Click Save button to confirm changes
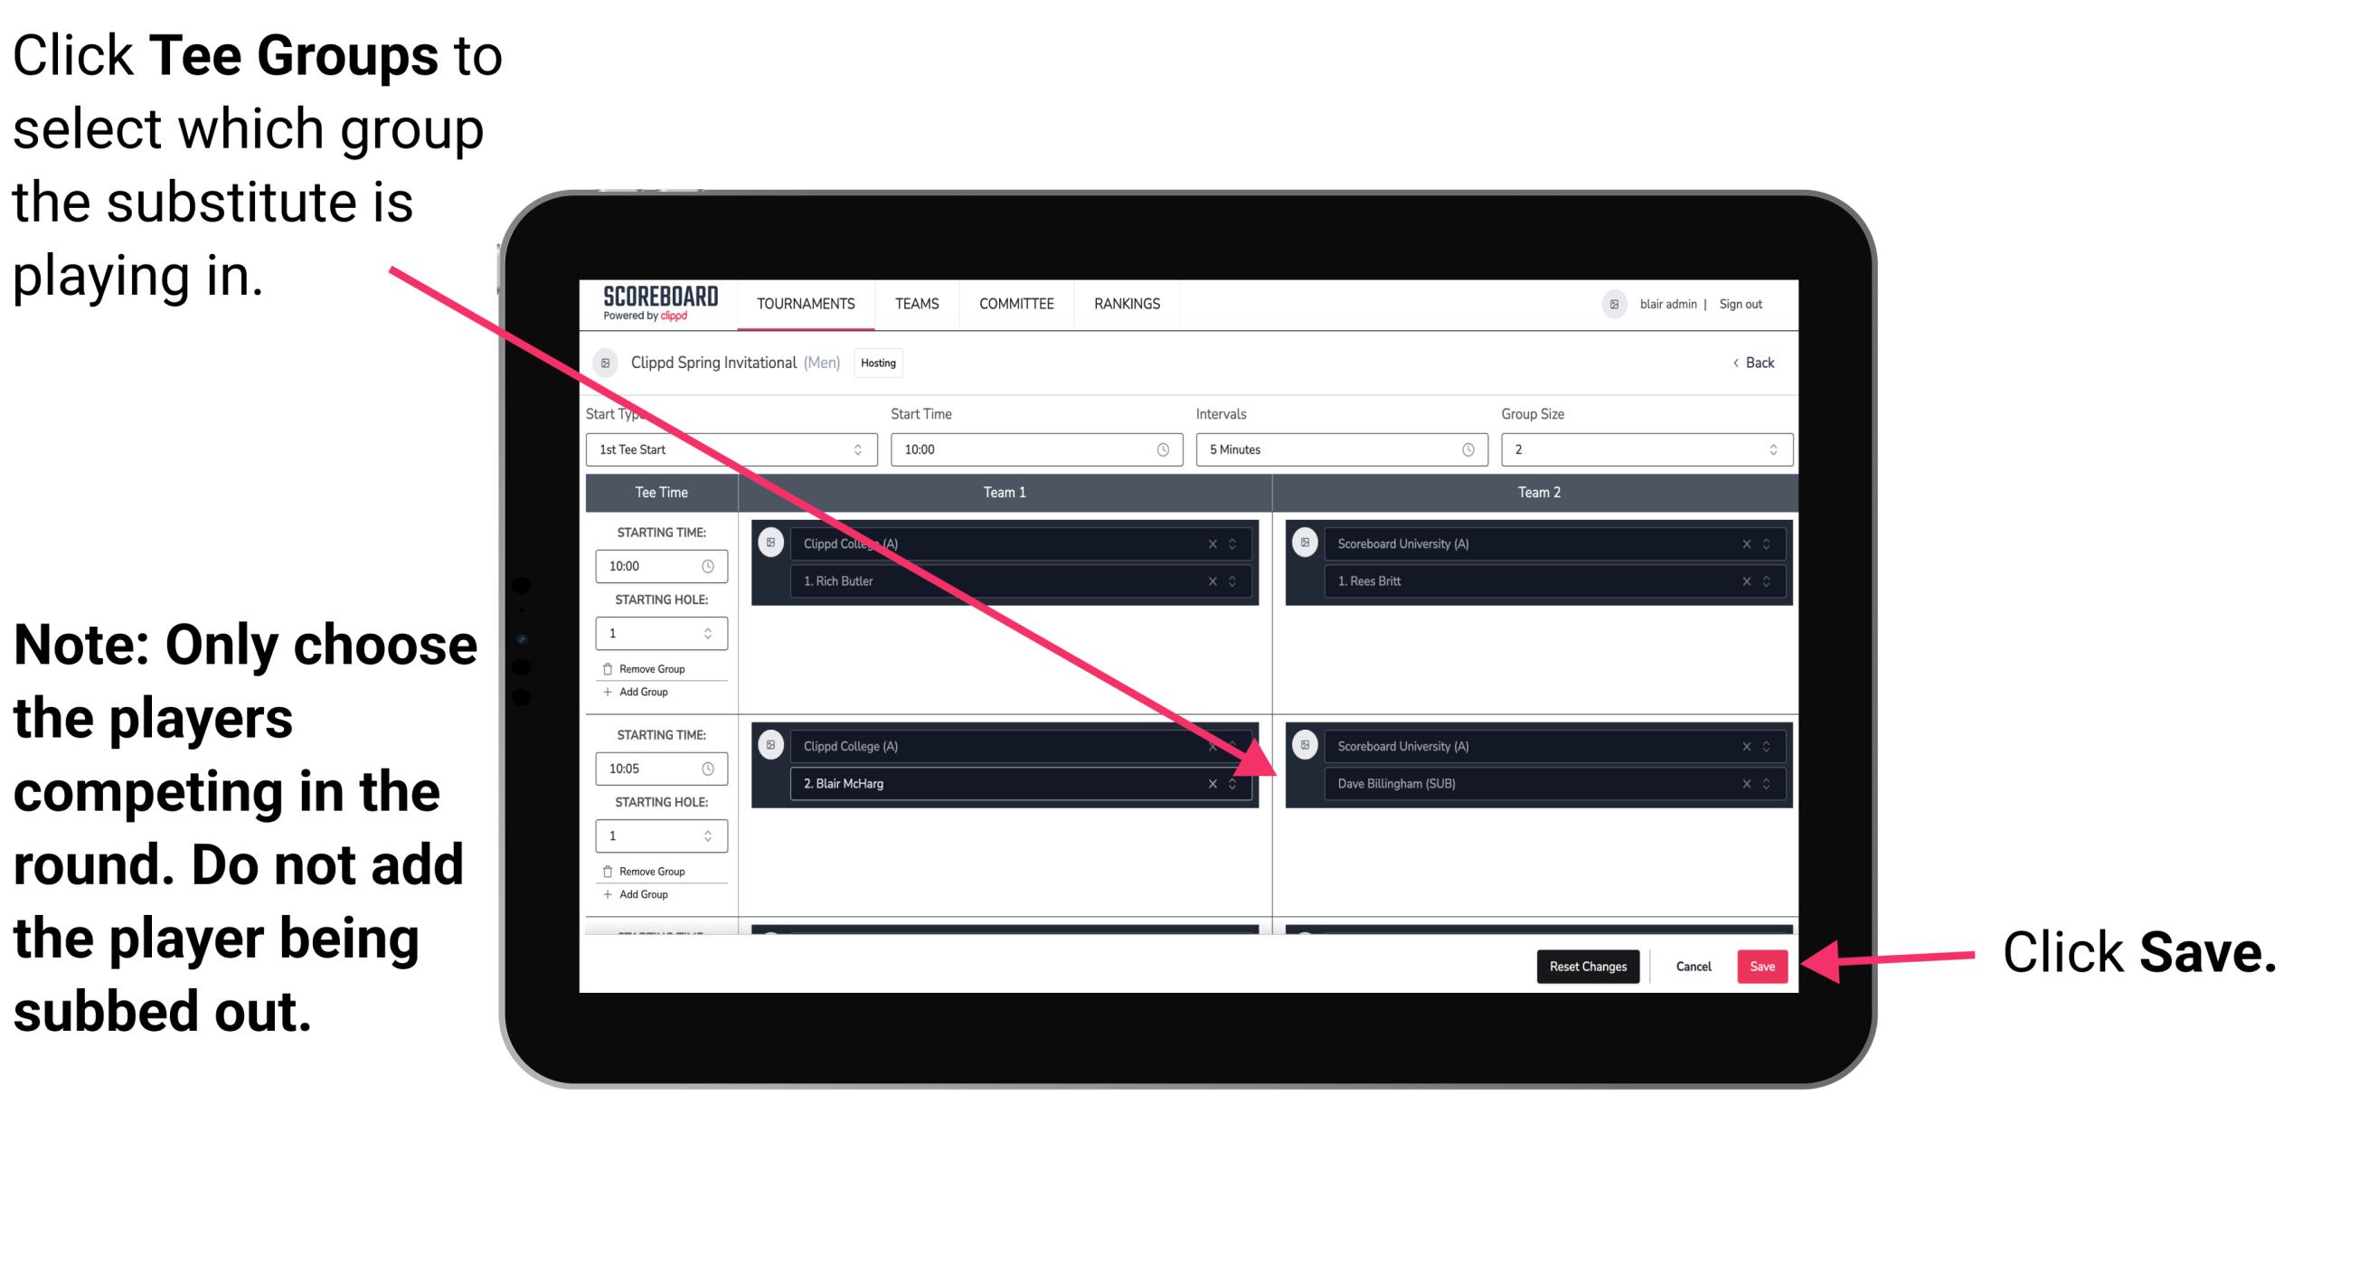This screenshot has width=2369, height=1274. (1763, 967)
